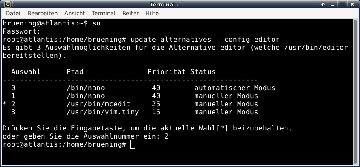Click the 'Priorität' column header text
The width and height of the screenshot is (360, 167).
point(166,72)
